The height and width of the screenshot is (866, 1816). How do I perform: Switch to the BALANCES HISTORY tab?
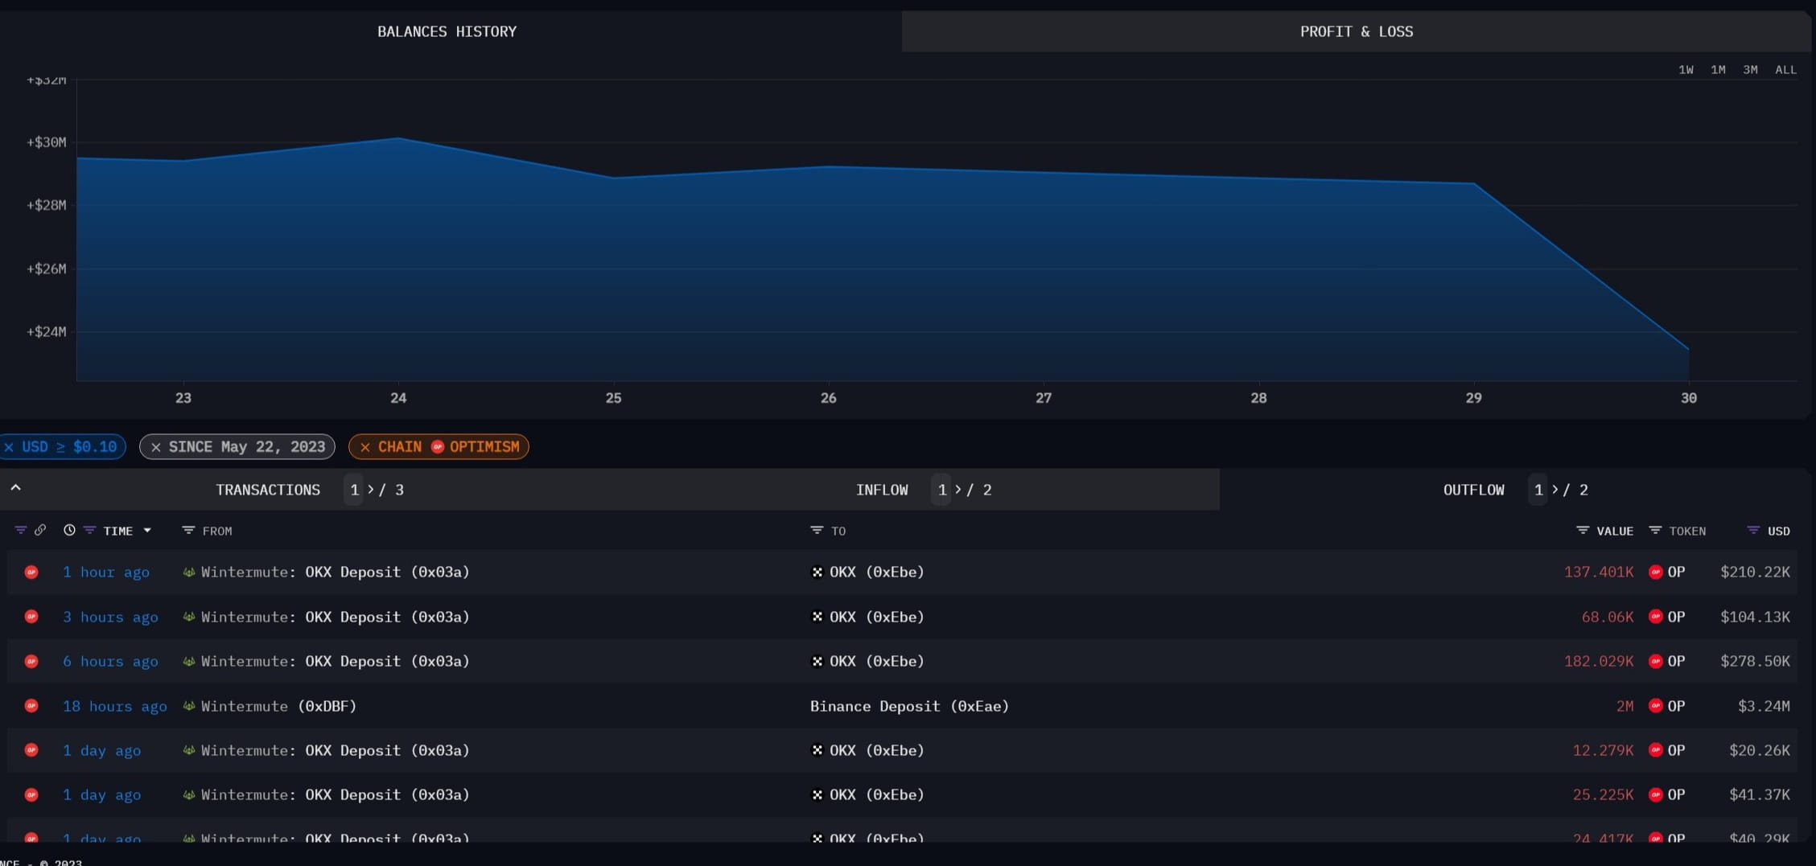click(x=447, y=31)
